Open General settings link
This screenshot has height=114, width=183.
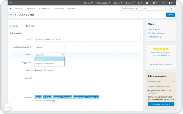tap(154, 29)
